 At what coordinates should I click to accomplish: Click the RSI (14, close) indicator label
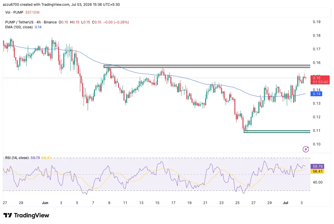[x=17, y=158]
